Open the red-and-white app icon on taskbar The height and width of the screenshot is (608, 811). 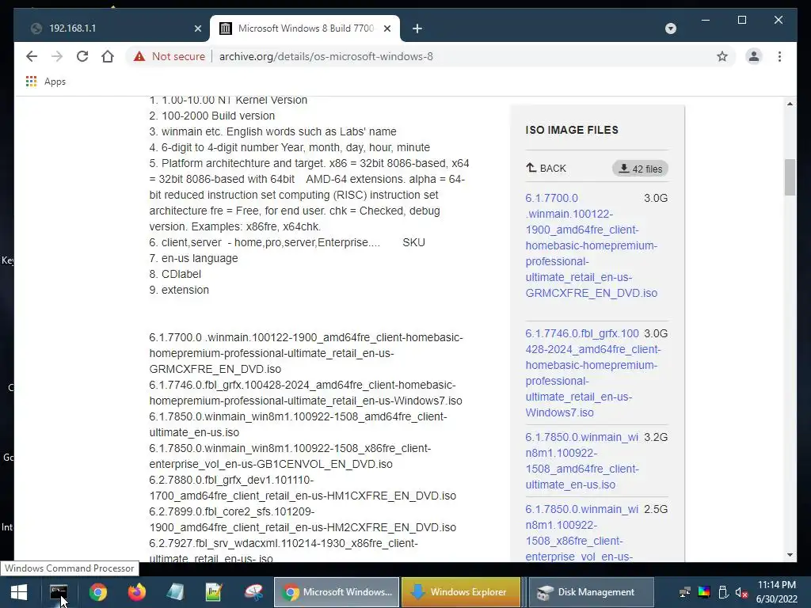[x=254, y=592]
